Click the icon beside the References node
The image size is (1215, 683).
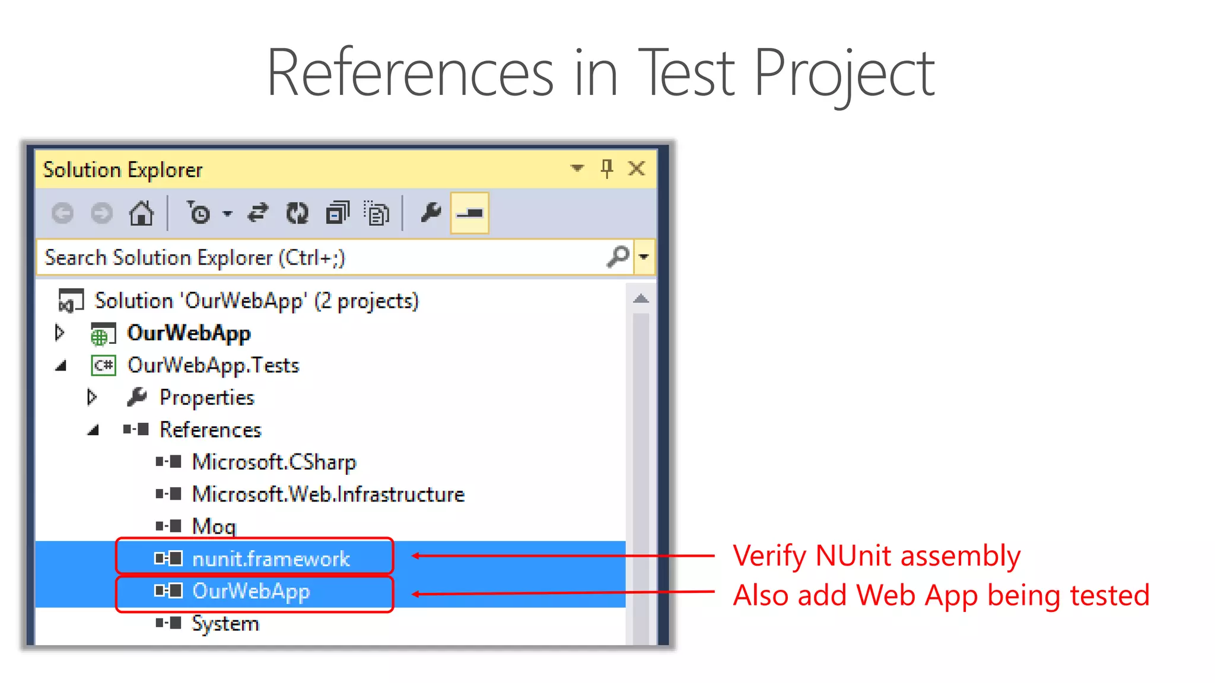tap(136, 429)
